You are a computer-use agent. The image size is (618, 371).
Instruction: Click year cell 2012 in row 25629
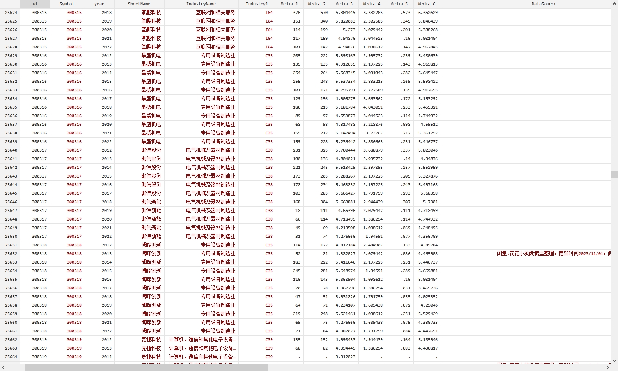pos(107,56)
